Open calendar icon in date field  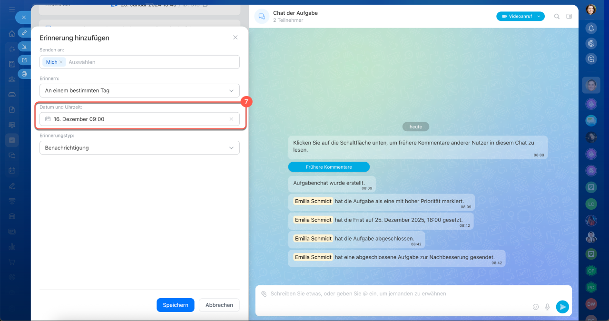coord(48,119)
